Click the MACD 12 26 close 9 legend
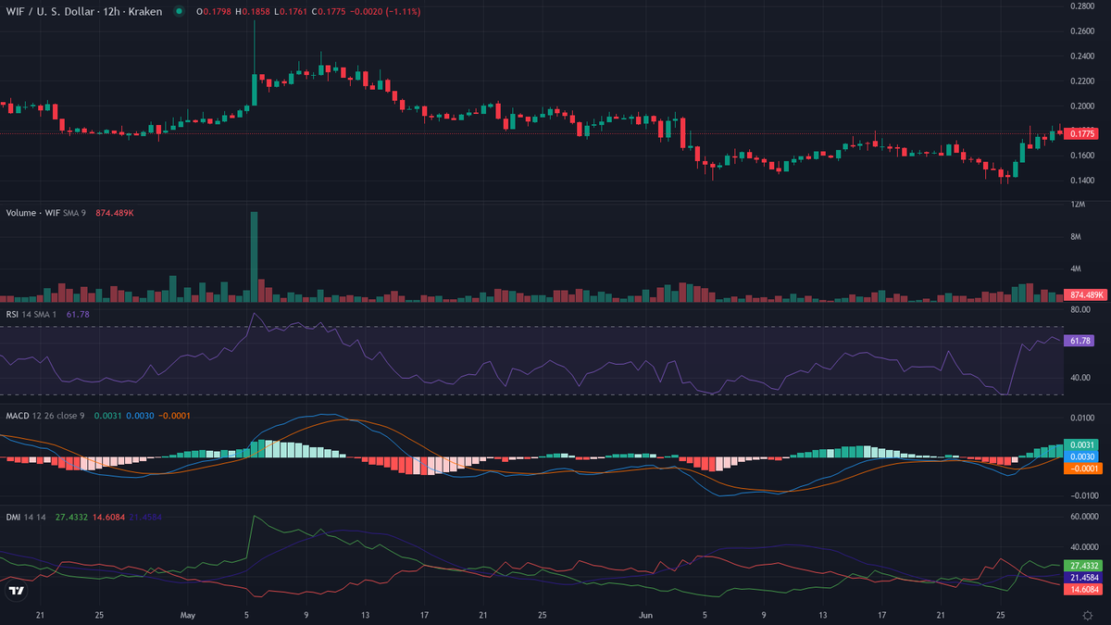Screen dimensions: 1111x625 [45, 416]
